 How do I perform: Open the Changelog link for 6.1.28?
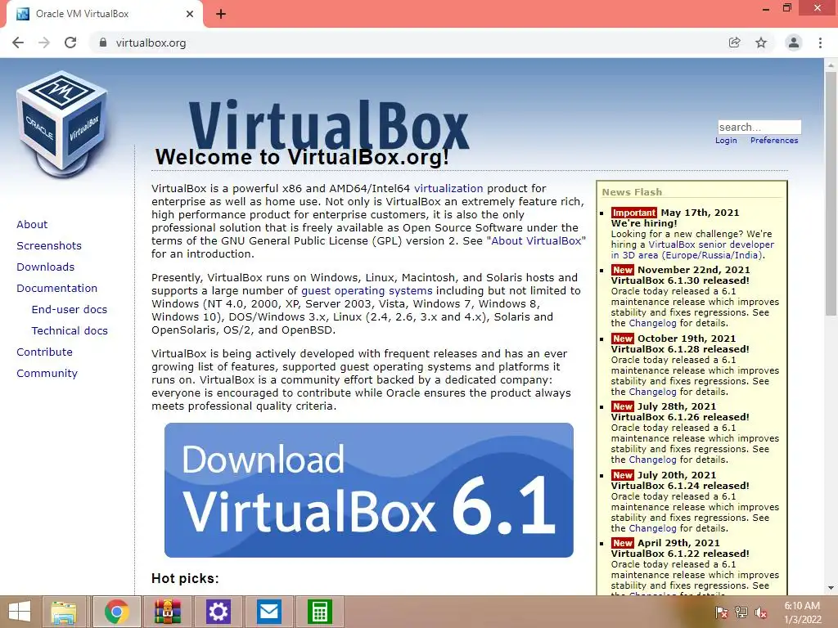pos(652,392)
